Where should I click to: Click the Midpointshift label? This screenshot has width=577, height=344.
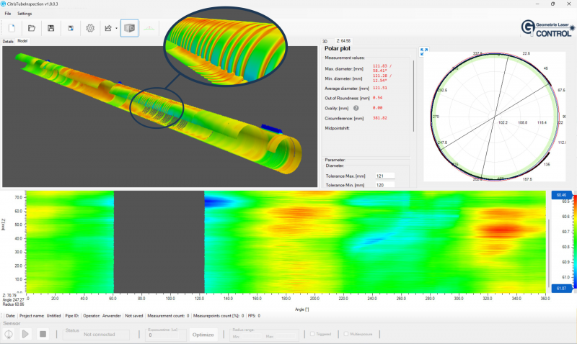(x=337, y=128)
